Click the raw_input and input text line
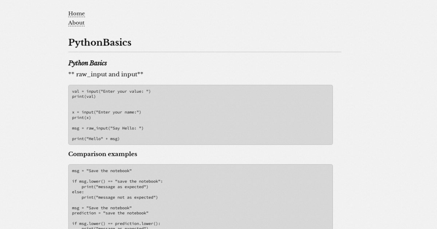Viewport: 437px width, 229px height. (x=106, y=75)
